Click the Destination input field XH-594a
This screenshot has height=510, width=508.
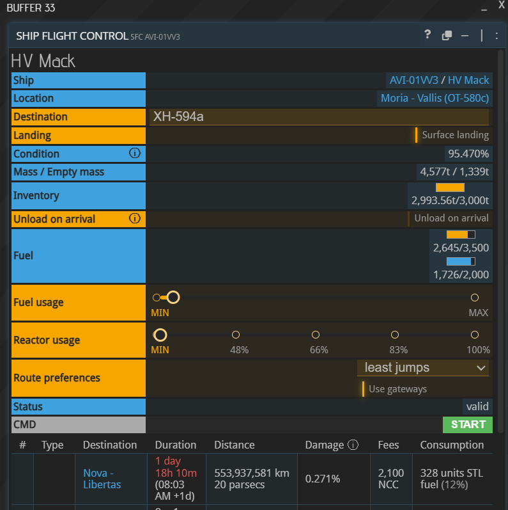[318, 116]
